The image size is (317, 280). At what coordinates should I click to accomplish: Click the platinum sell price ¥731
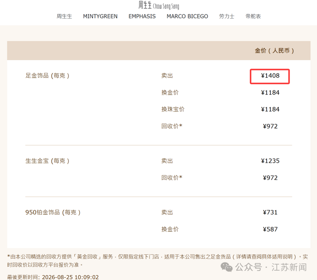click(x=270, y=212)
